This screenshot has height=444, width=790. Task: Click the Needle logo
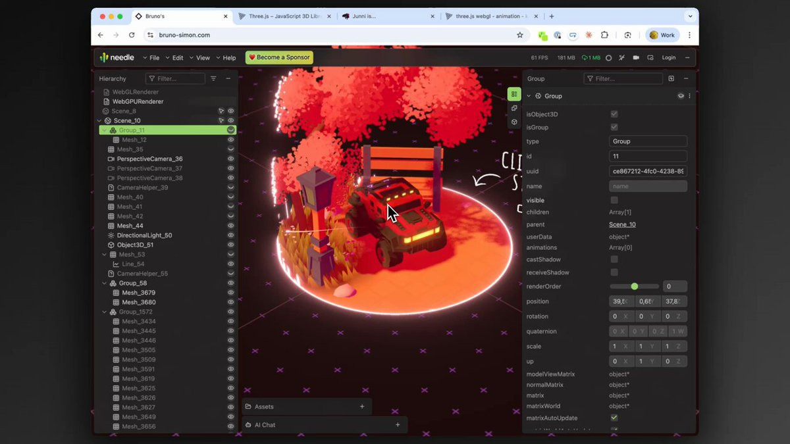[x=117, y=58]
